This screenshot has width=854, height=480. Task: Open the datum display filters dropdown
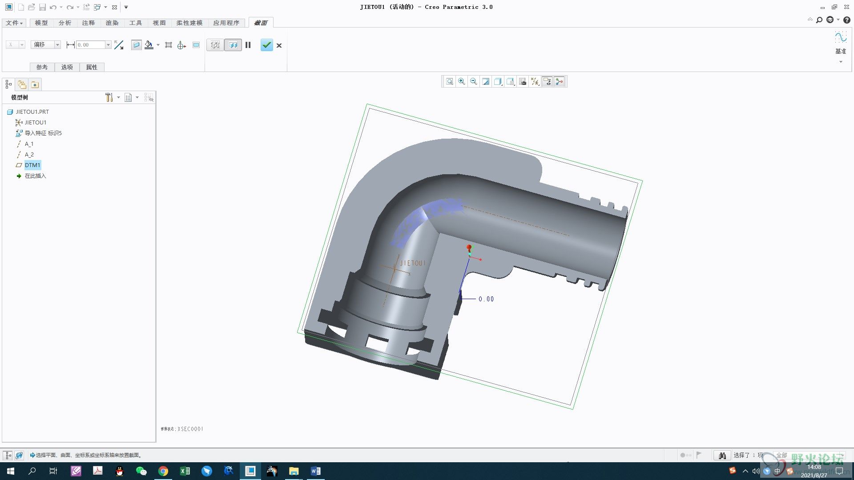click(x=535, y=81)
